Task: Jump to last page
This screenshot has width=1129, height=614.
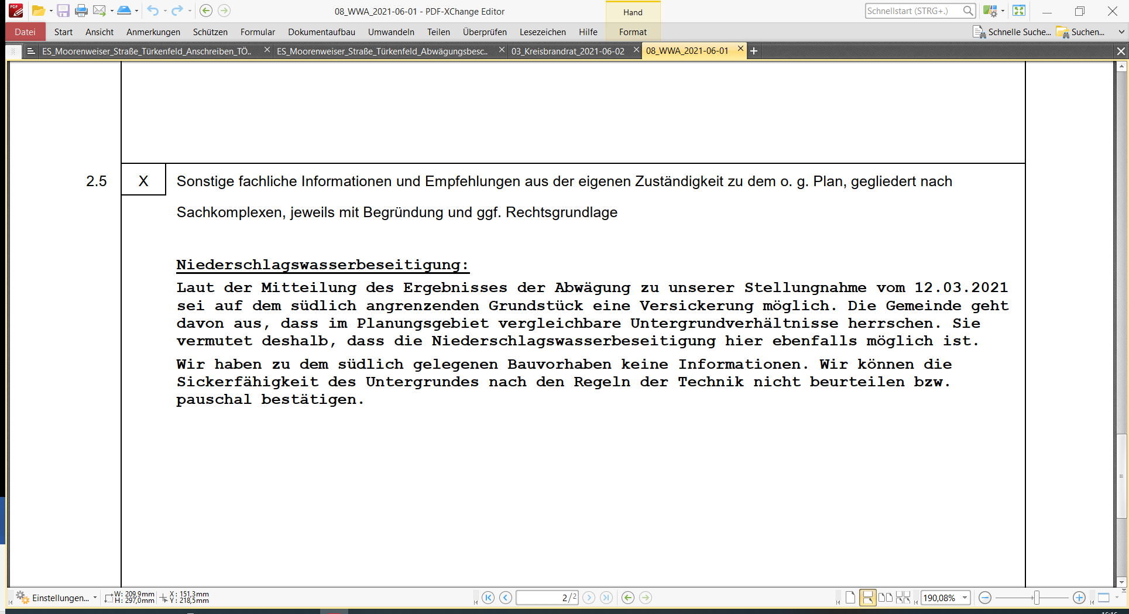Action: pyautogui.click(x=606, y=598)
